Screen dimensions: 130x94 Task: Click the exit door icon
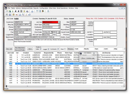coord(43,11)
